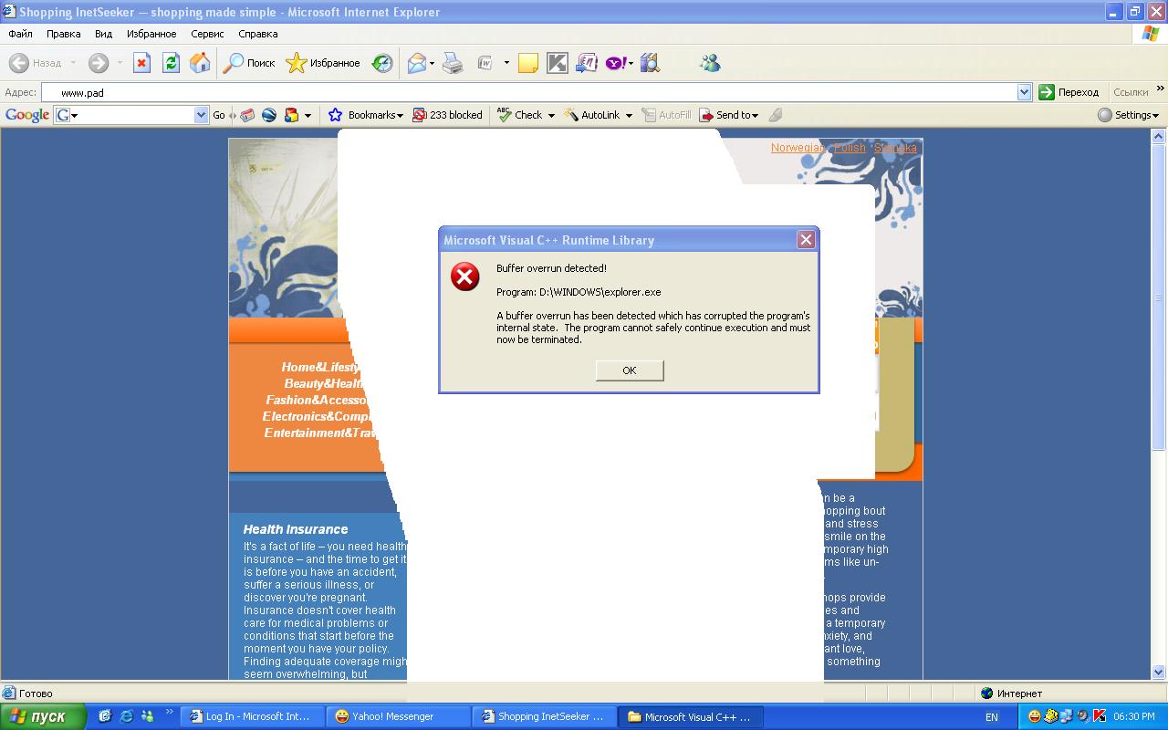Viewport: 1168px width, 730px height.
Task: Print page with printer icon
Action: coord(453,63)
